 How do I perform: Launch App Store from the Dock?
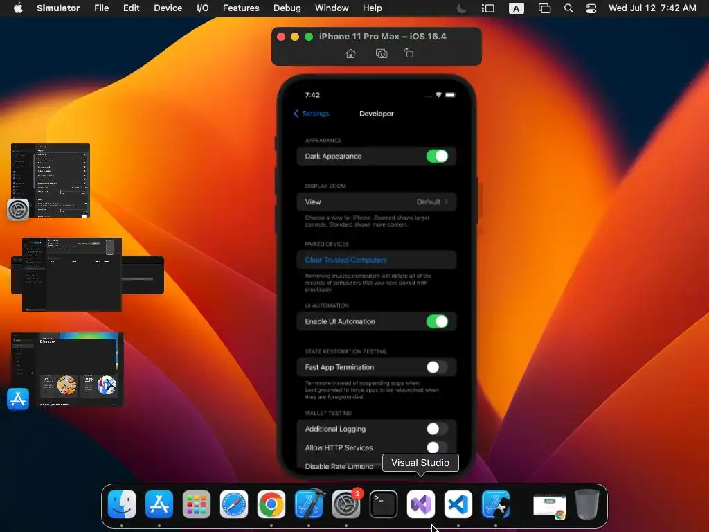(159, 504)
